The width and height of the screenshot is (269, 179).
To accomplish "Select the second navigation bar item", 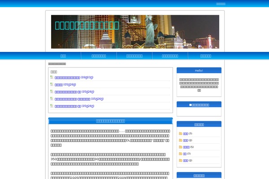I will [99, 56].
